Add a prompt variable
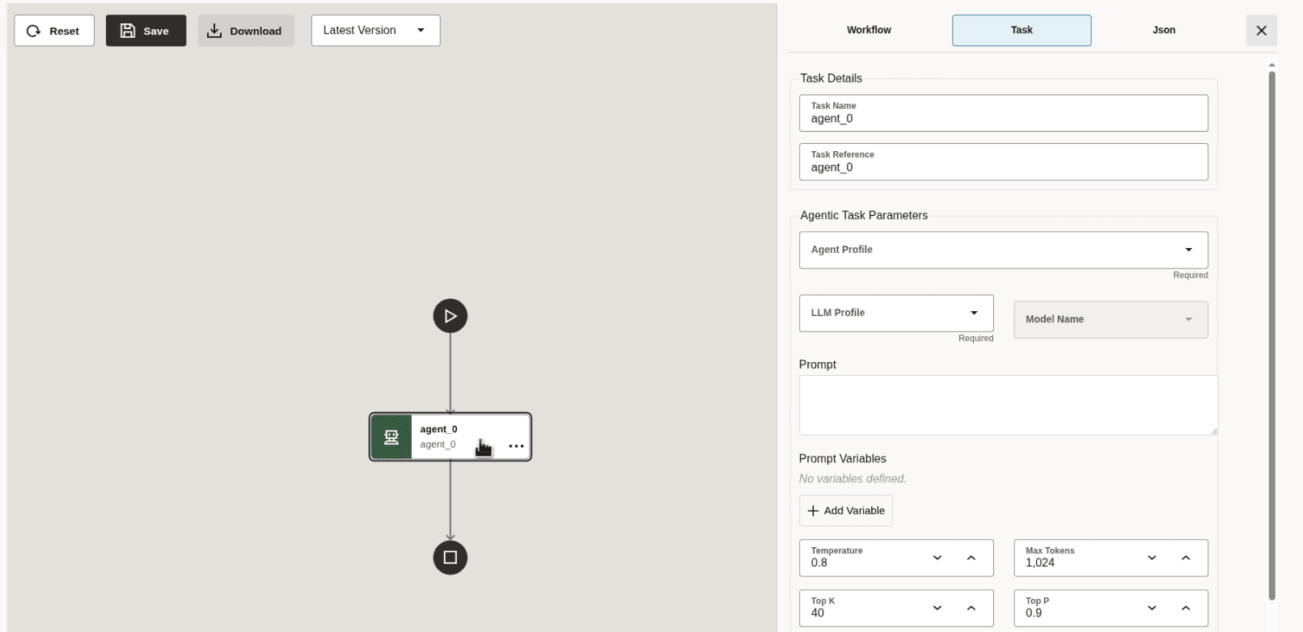Viewport: 1303px width, 632px height. tap(846, 511)
